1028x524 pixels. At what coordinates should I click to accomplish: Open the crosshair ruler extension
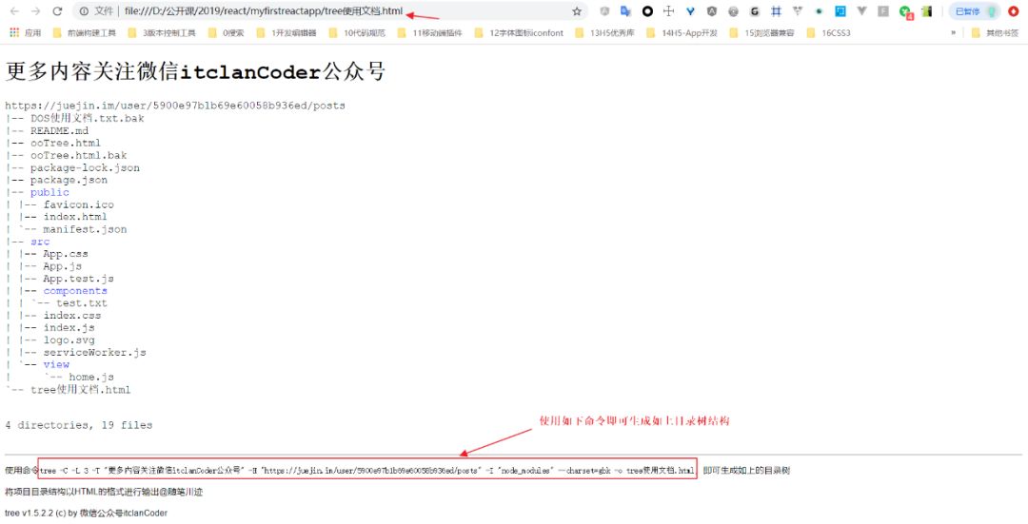669,11
